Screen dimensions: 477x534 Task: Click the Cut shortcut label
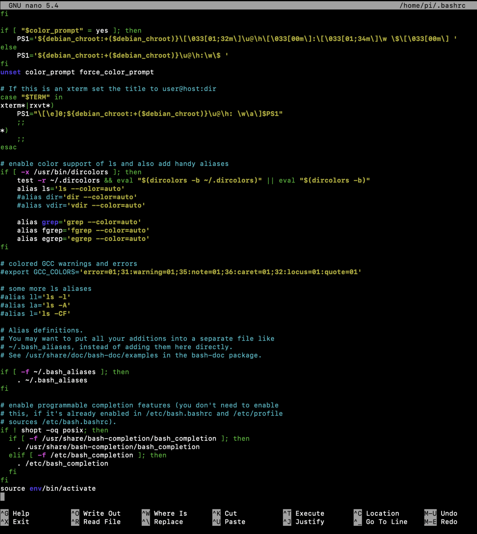tap(225, 513)
